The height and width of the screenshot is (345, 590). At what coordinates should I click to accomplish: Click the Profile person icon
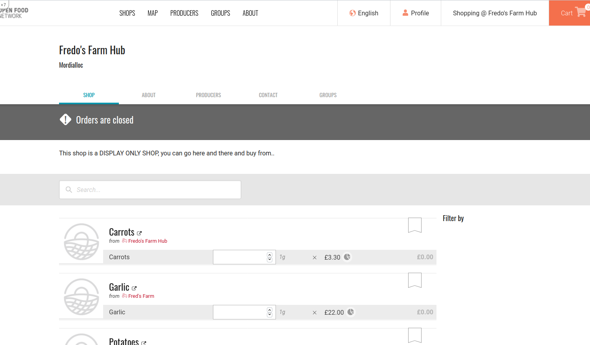[x=405, y=13]
